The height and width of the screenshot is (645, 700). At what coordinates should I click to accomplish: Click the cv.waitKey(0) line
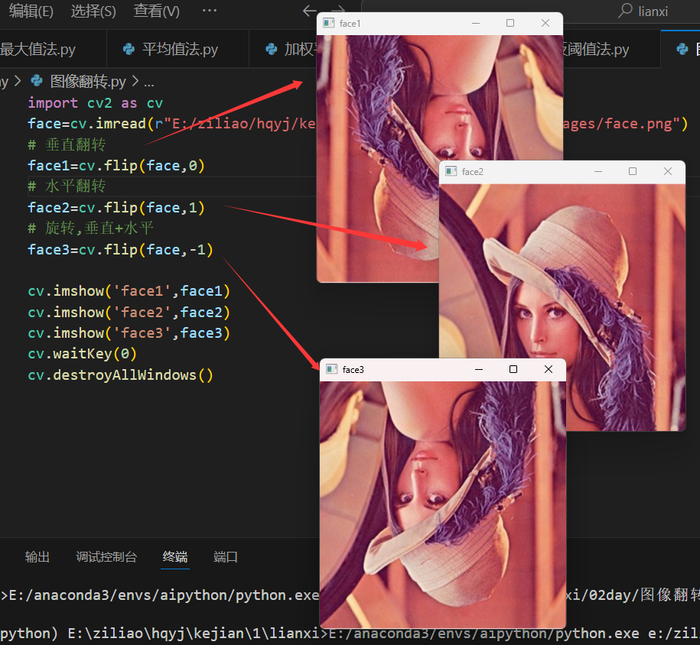(x=82, y=354)
